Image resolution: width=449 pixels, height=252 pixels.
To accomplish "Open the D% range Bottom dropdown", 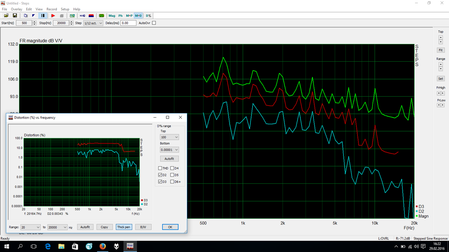I will click(169, 150).
